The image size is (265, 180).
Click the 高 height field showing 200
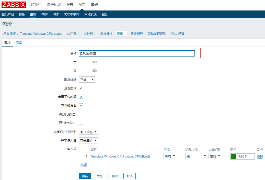point(88,71)
